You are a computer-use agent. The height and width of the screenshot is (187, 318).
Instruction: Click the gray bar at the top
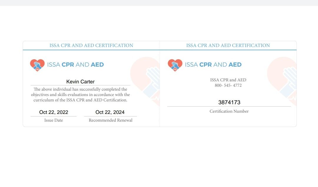[x=159, y=3]
